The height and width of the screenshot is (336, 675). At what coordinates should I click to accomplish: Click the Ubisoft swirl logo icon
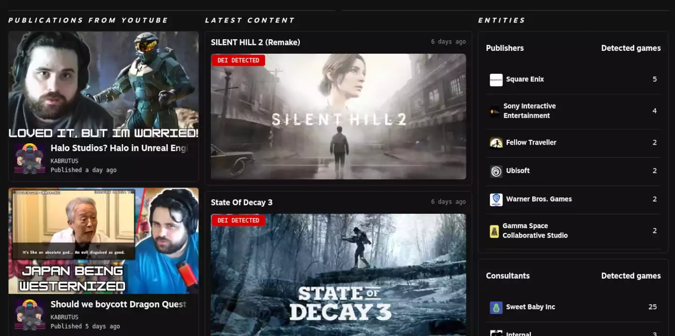496,171
